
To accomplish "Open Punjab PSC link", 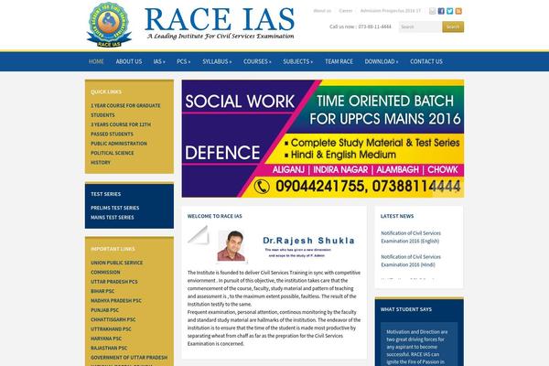I will tap(104, 310).
